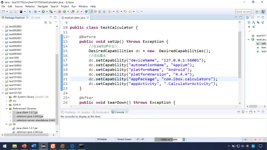The width and height of the screenshot is (267, 150).
Task: Click the Open Type toolbar icon
Action: (x=73, y=11)
